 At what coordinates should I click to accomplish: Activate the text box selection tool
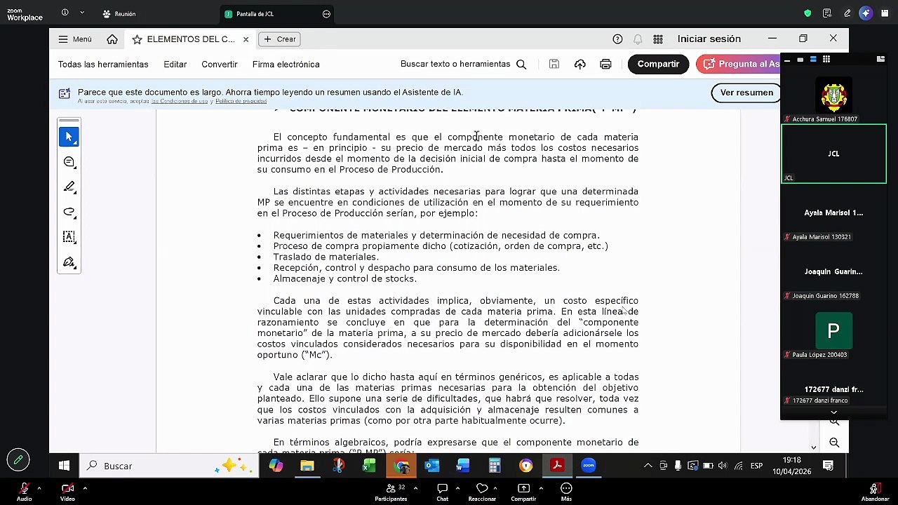tap(69, 237)
